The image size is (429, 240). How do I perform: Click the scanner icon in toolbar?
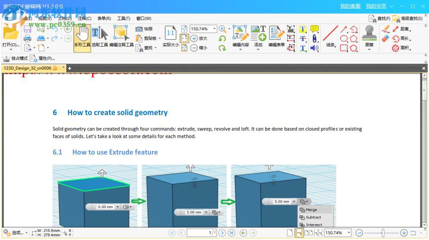point(40,39)
